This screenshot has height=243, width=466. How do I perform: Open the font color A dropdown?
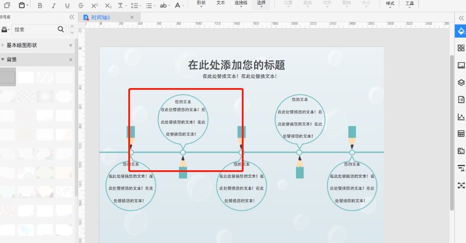tap(179, 5)
